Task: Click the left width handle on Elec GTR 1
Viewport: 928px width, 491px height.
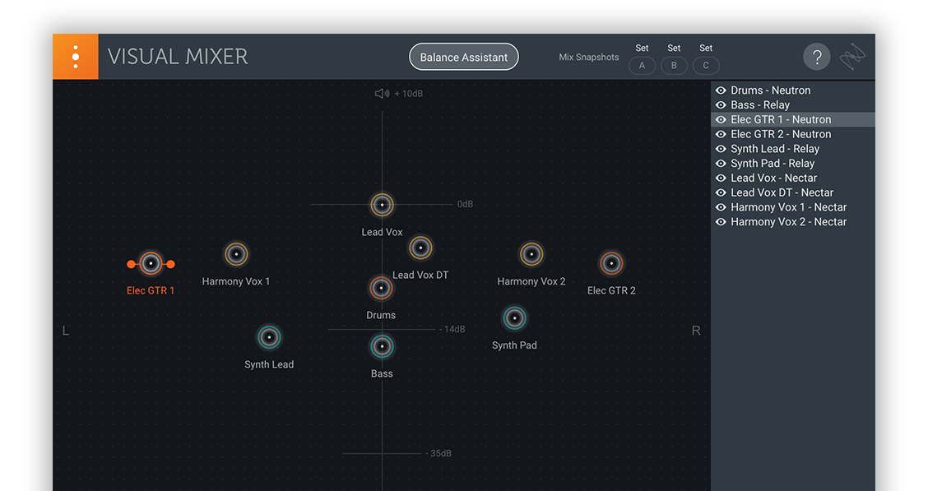Action: (x=131, y=263)
